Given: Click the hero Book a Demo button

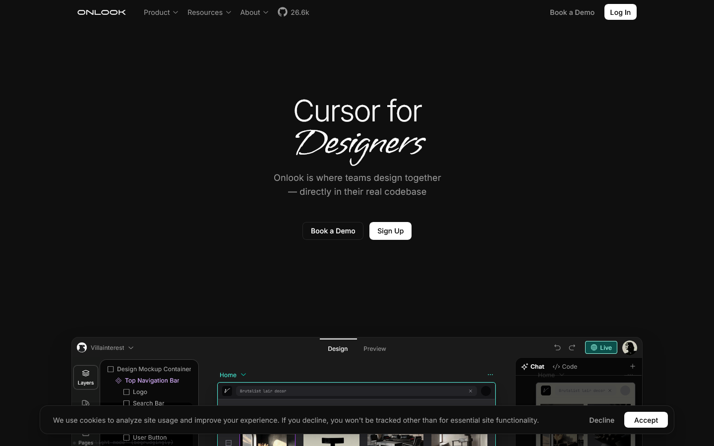Looking at the screenshot, I should coord(333,231).
